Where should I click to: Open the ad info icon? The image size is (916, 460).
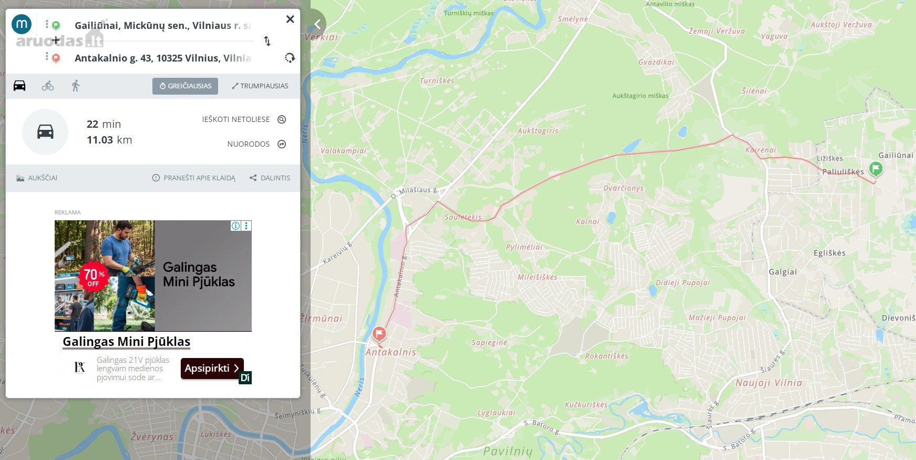pyautogui.click(x=236, y=226)
